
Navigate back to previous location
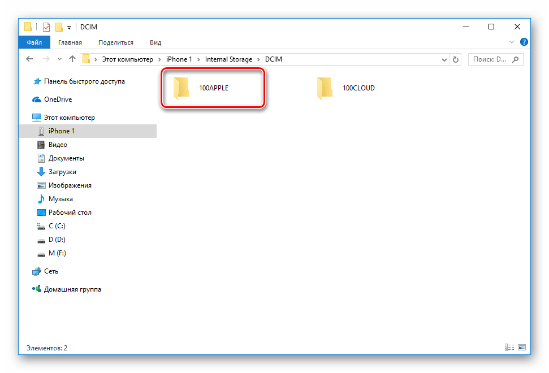[x=29, y=59]
